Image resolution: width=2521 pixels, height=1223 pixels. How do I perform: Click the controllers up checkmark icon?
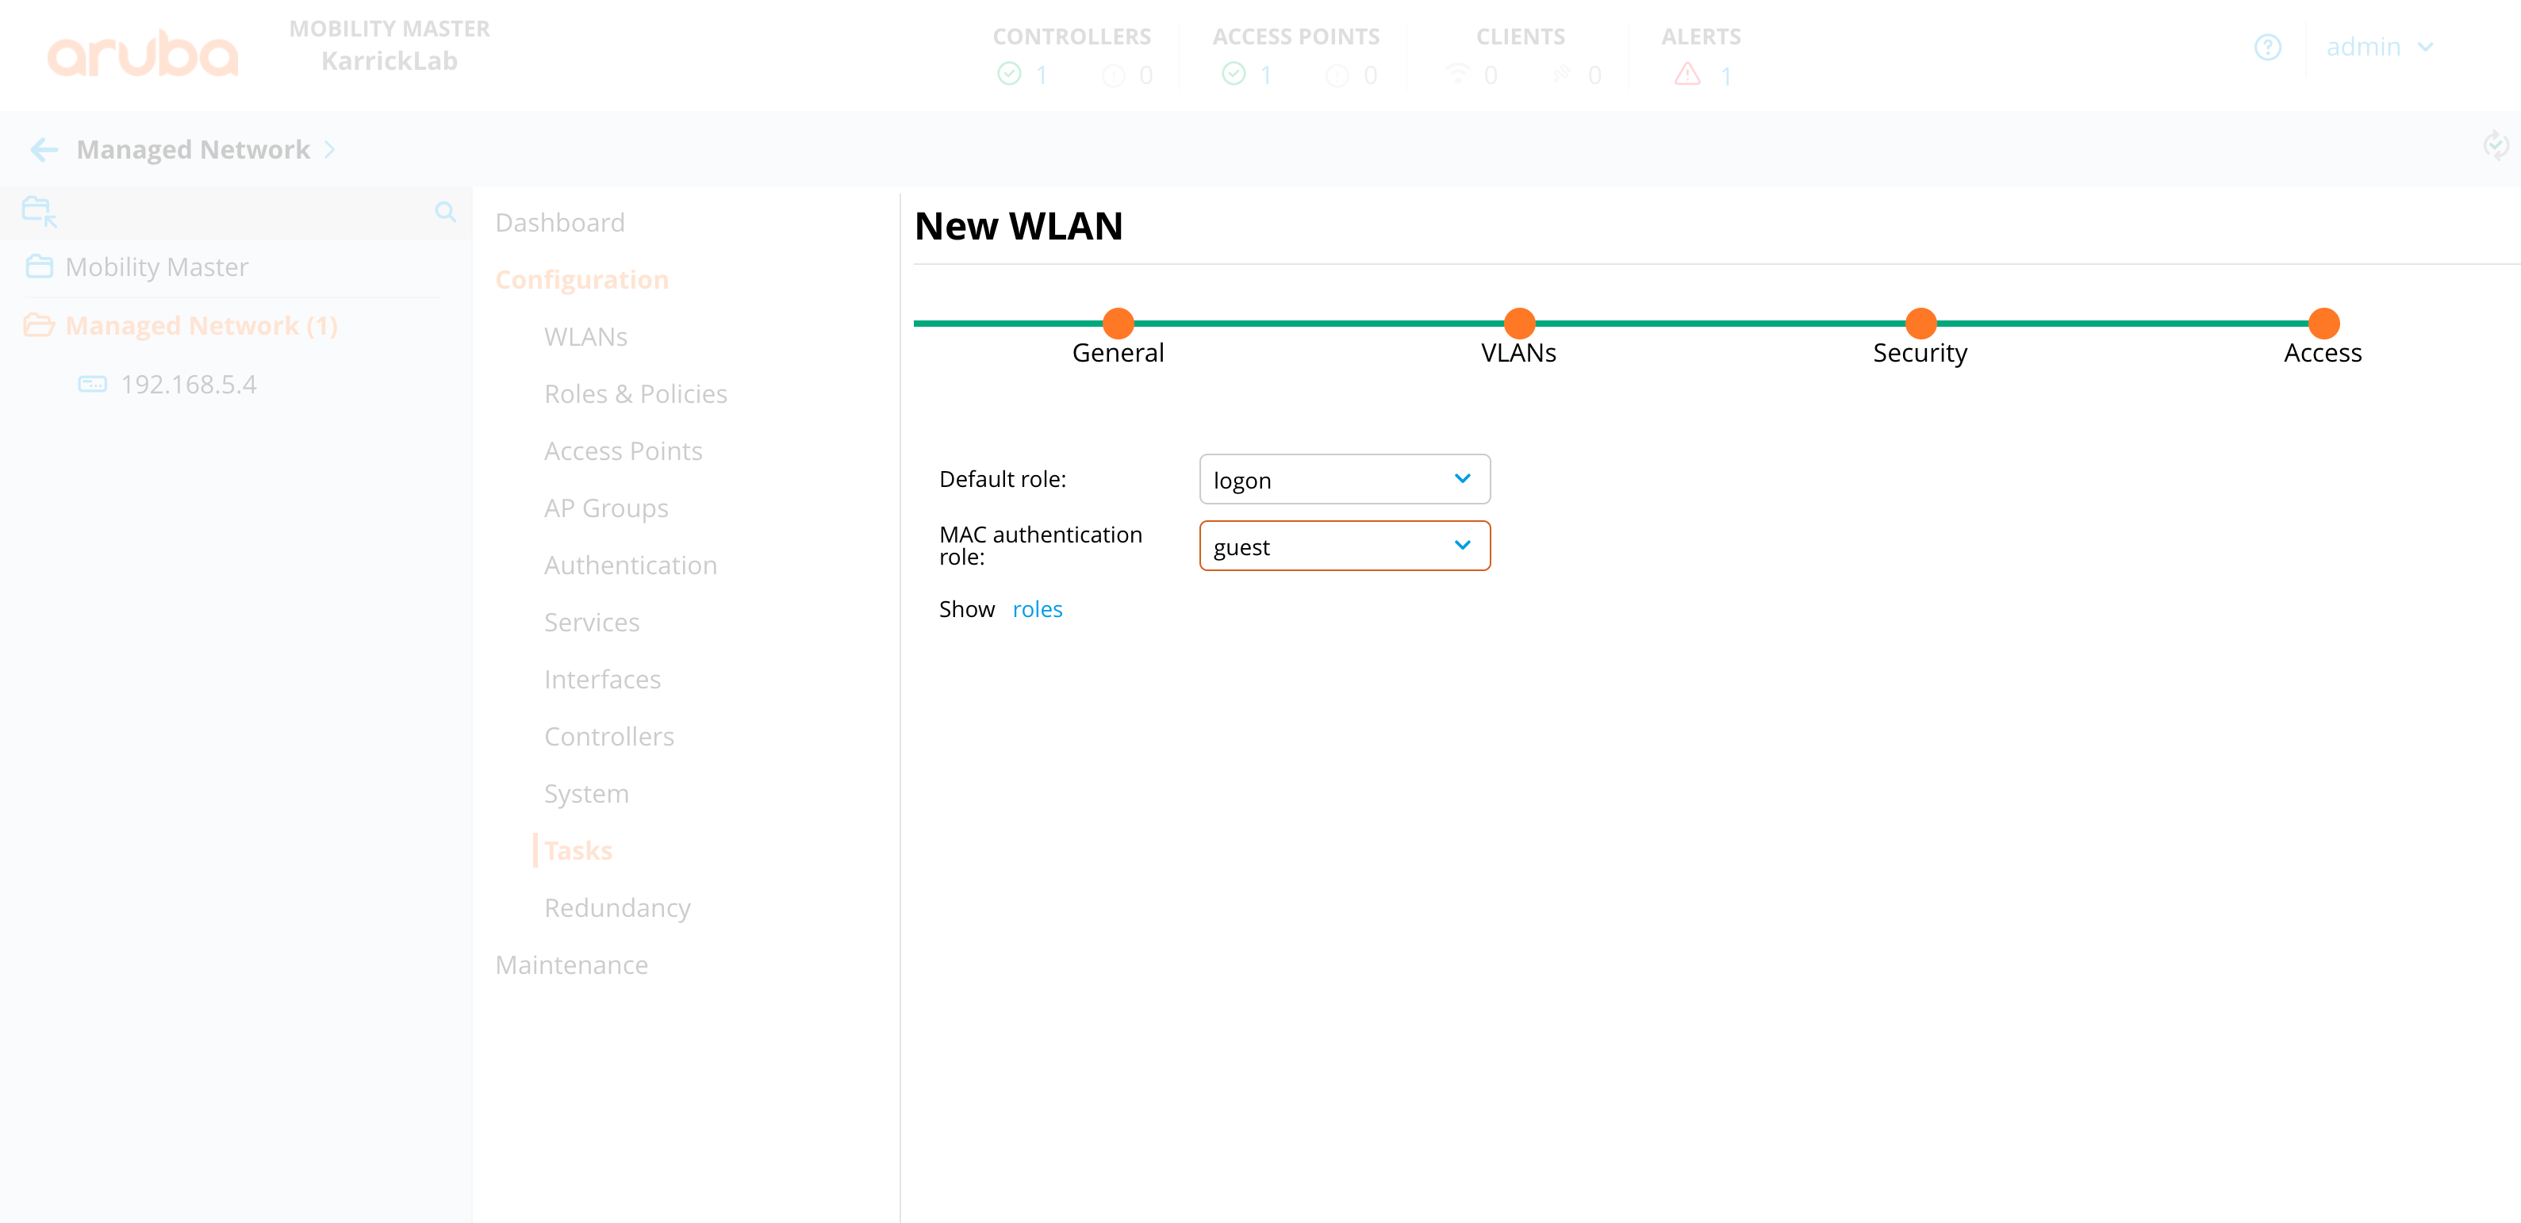(x=1009, y=75)
